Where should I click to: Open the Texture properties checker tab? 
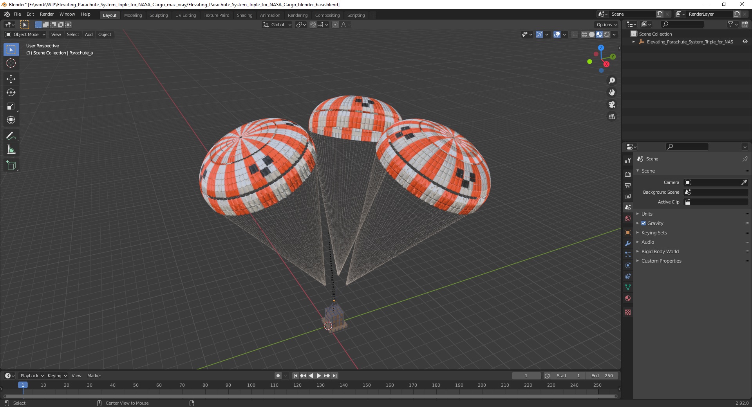coord(628,312)
